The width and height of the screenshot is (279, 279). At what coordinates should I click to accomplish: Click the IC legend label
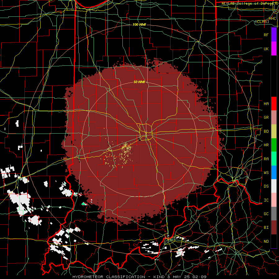point(266,200)
